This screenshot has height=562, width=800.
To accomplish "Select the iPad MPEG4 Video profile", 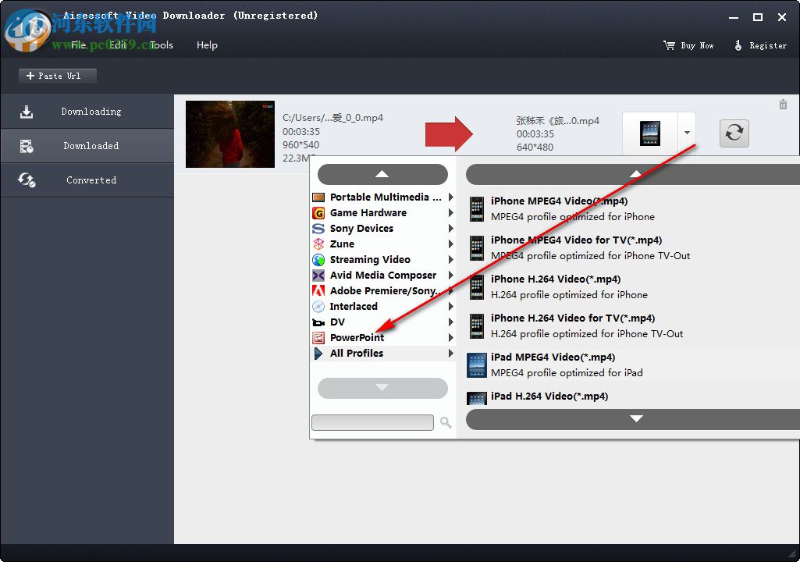I will point(553,357).
